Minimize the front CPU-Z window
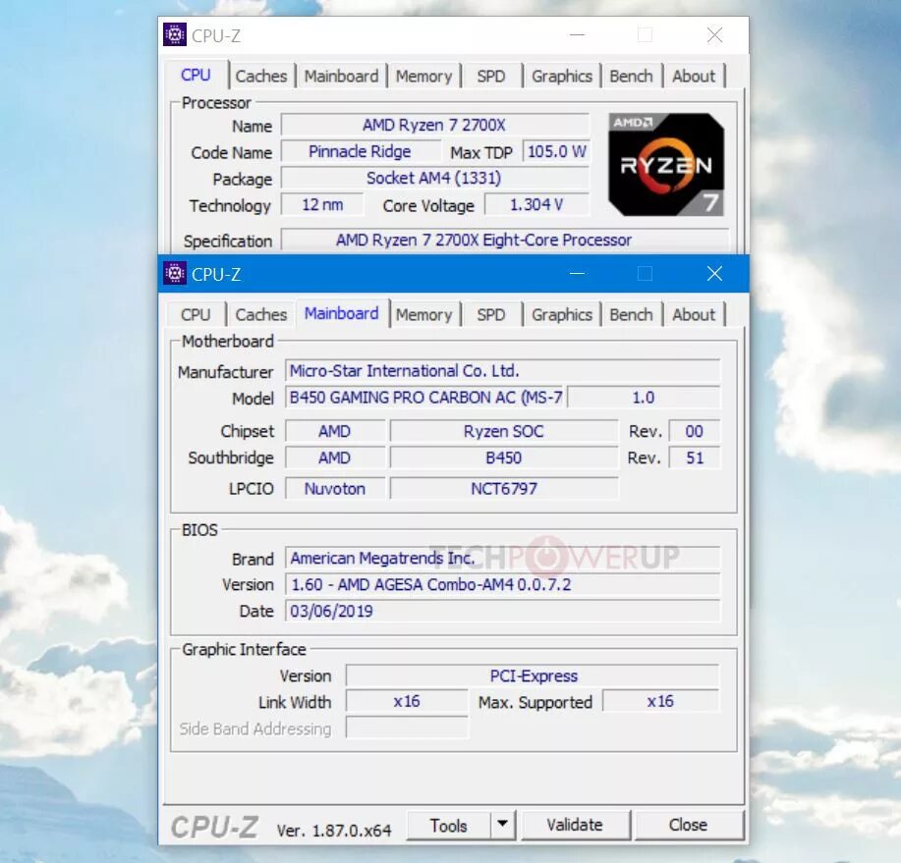The width and height of the screenshot is (901, 863). pyautogui.click(x=577, y=273)
